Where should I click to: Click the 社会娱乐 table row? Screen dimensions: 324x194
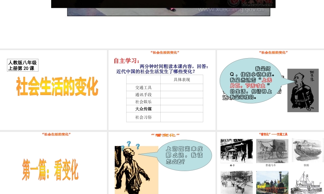click(x=165, y=102)
